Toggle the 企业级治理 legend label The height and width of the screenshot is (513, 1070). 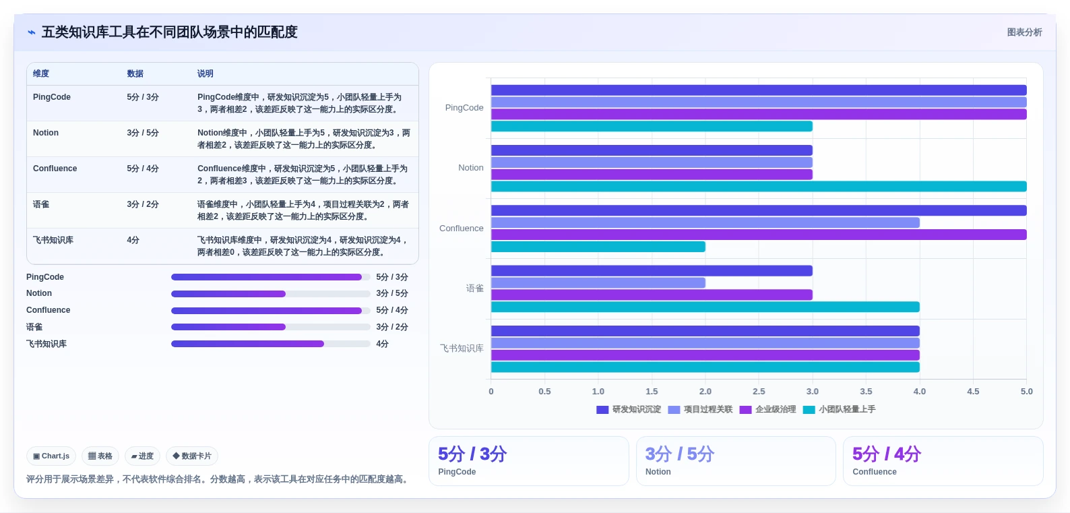[776, 409]
